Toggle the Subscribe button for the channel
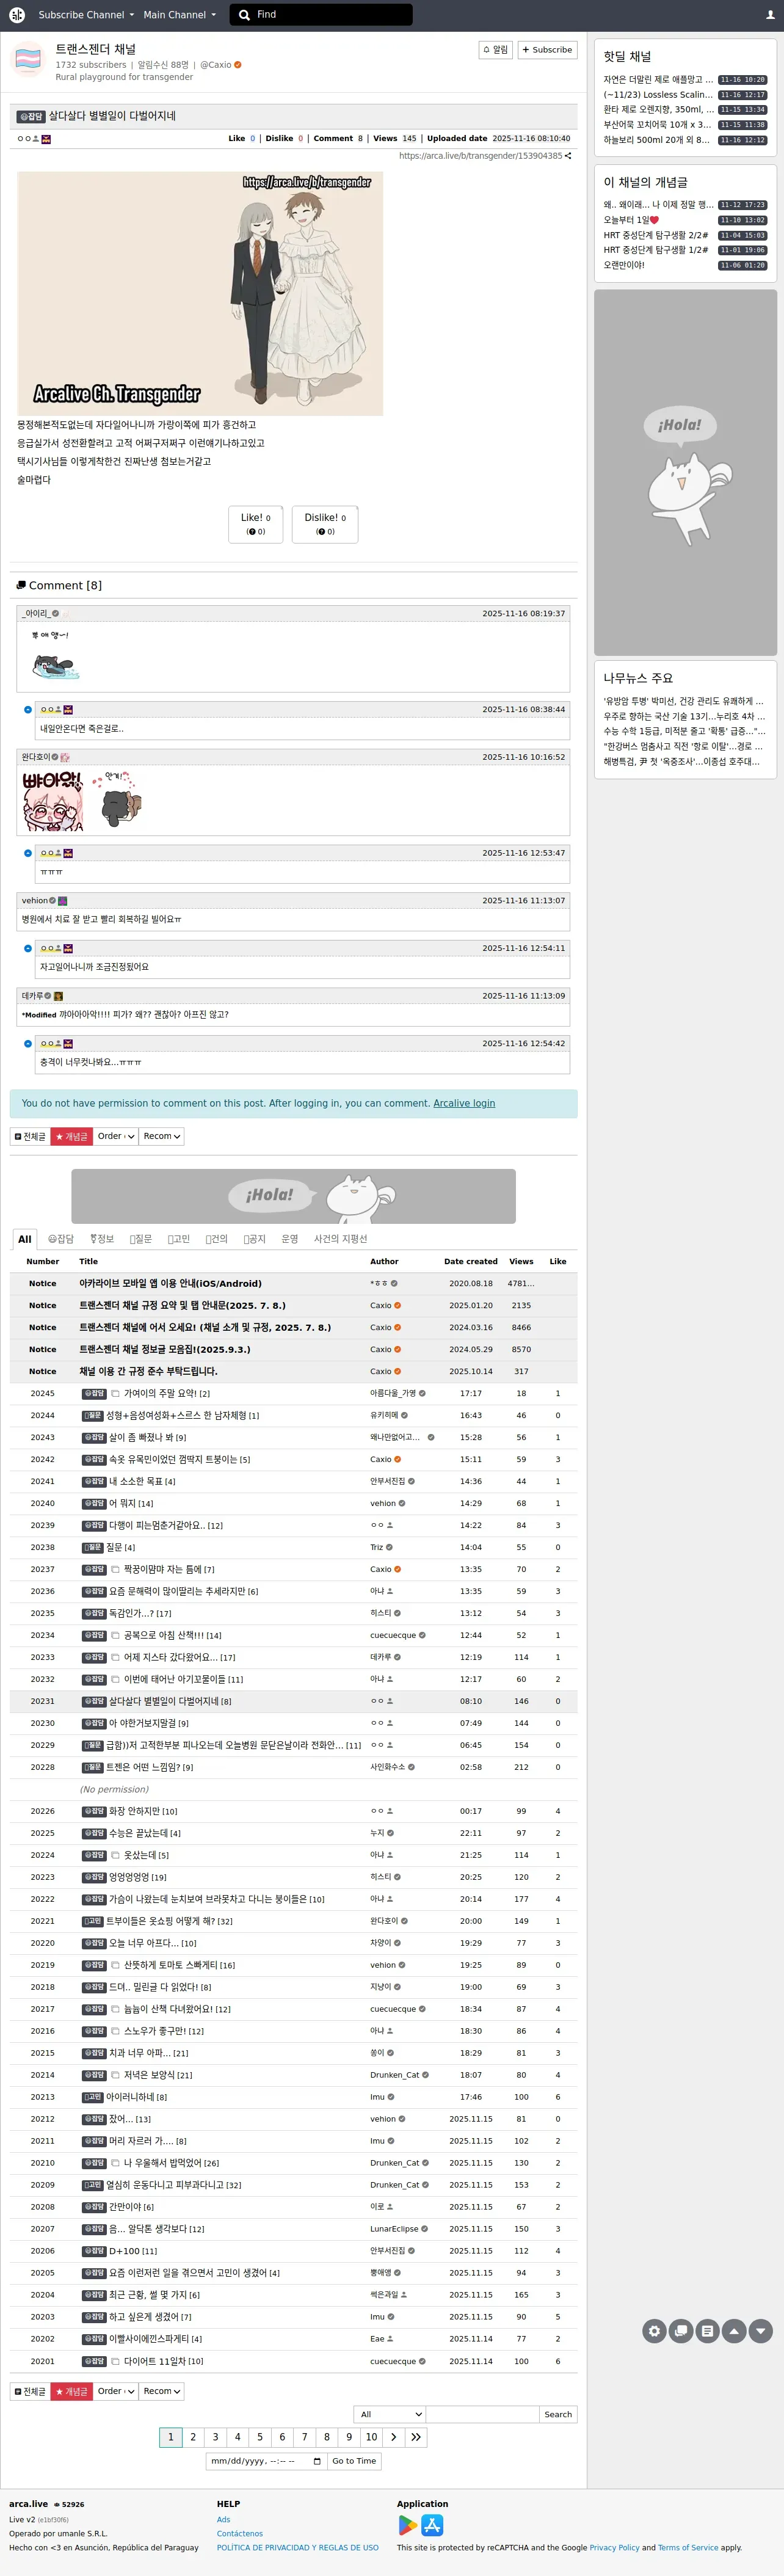Viewport: 784px width, 2576px height. [547, 50]
